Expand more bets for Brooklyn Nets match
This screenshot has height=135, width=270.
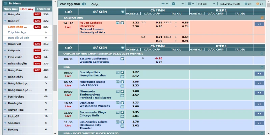point(259,74)
